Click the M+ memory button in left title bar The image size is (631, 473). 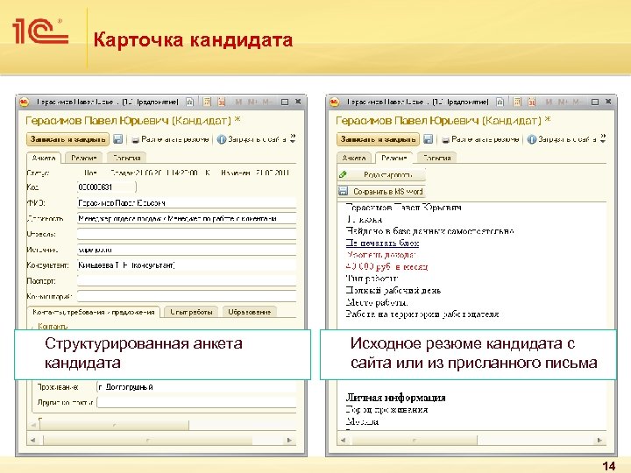tap(253, 102)
